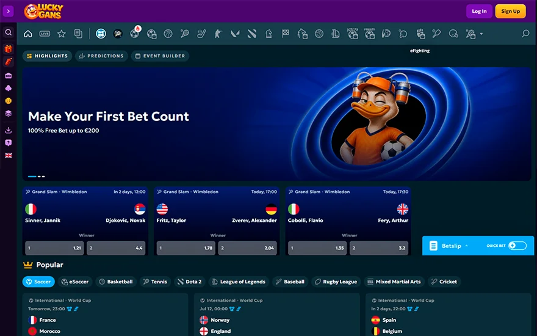Click the Sign Up button
Screen dimensions: 537x336
click(510, 12)
